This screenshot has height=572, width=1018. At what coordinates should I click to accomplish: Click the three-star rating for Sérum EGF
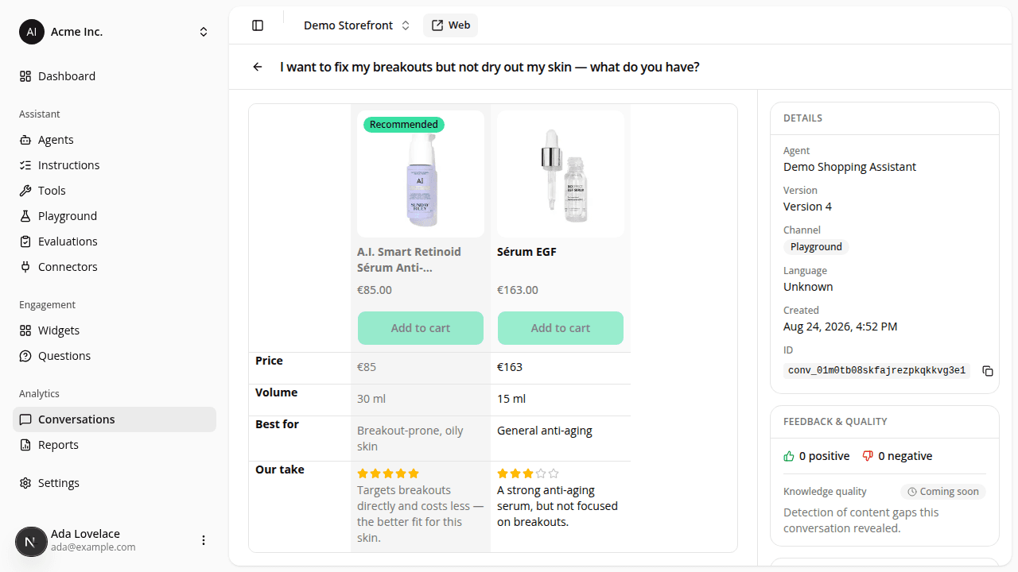pyautogui.click(x=528, y=473)
